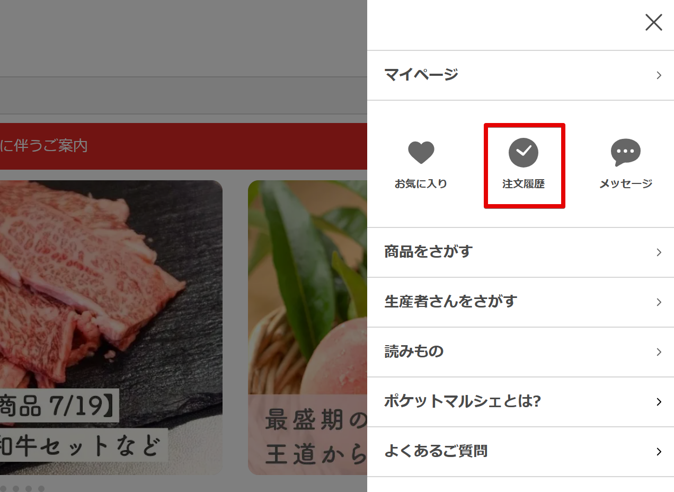Open 商品をさがす menu item
674x492 pixels.
(x=520, y=252)
